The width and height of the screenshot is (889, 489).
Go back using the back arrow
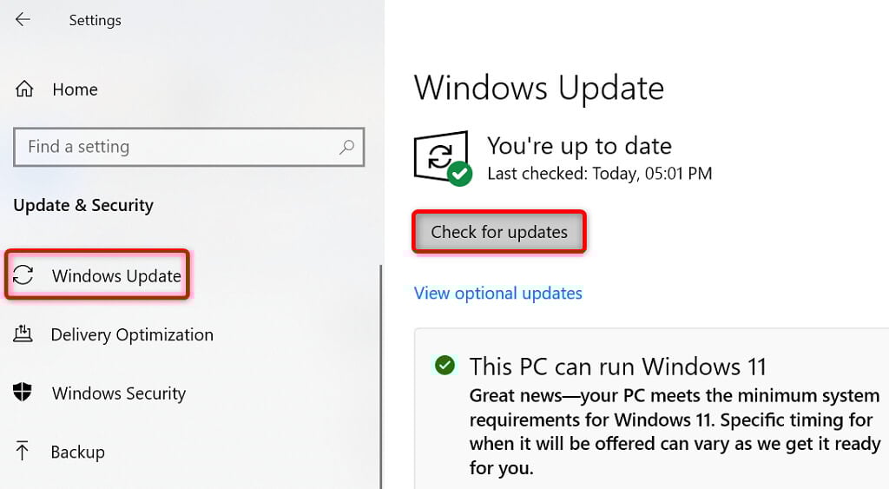click(x=23, y=19)
